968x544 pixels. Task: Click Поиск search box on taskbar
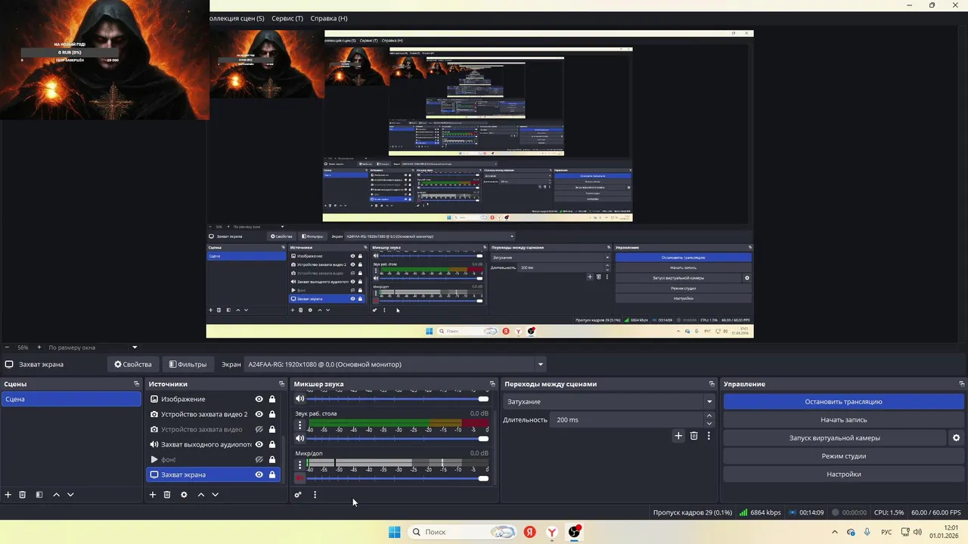tap(463, 532)
